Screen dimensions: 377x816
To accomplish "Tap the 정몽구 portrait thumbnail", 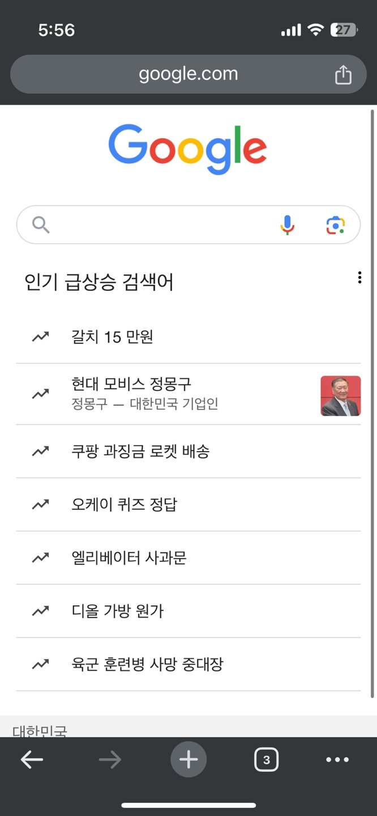I will point(340,396).
